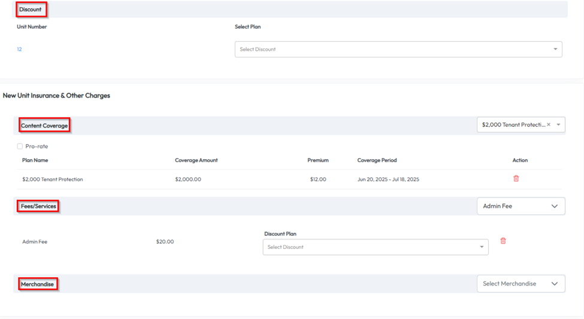Open the unit's Select Discount plan dropdown

398,49
